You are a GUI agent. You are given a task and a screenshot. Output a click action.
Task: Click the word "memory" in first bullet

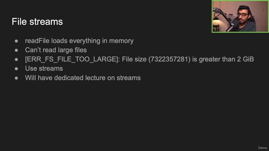click(x=121, y=41)
